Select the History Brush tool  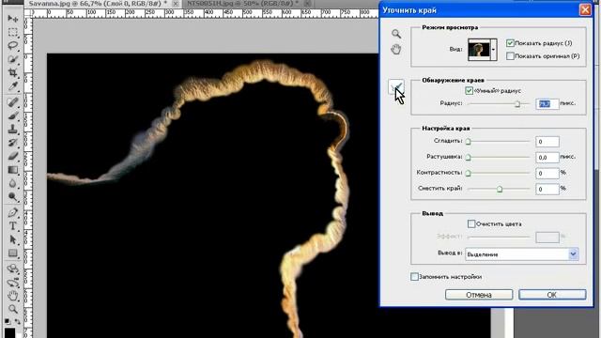click(12, 143)
